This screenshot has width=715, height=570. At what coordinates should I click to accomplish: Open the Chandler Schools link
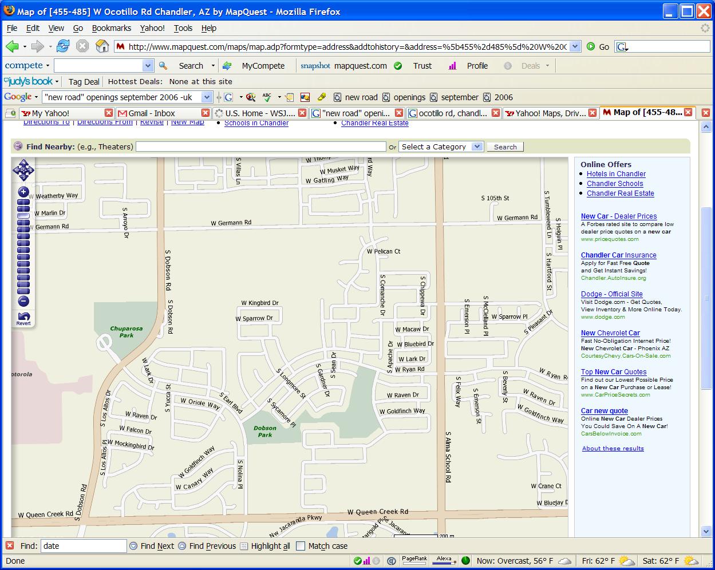[x=615, y=184]
